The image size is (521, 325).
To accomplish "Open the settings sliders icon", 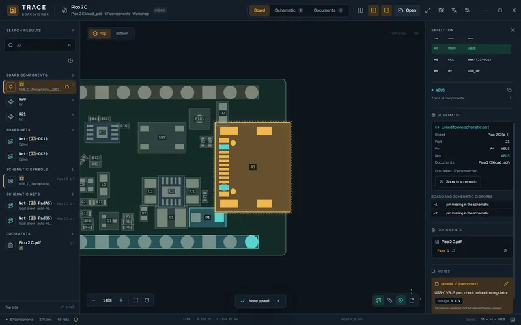I will pos(467,10).
